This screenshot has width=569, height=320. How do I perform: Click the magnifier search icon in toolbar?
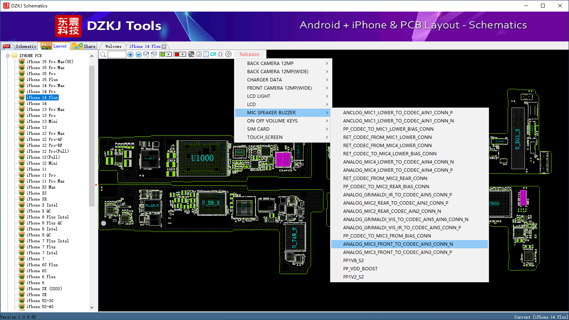point(103,55)
